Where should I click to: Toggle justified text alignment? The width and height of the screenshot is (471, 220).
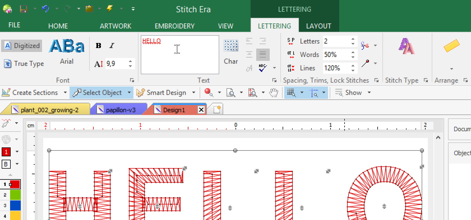[x=263, y=54]
